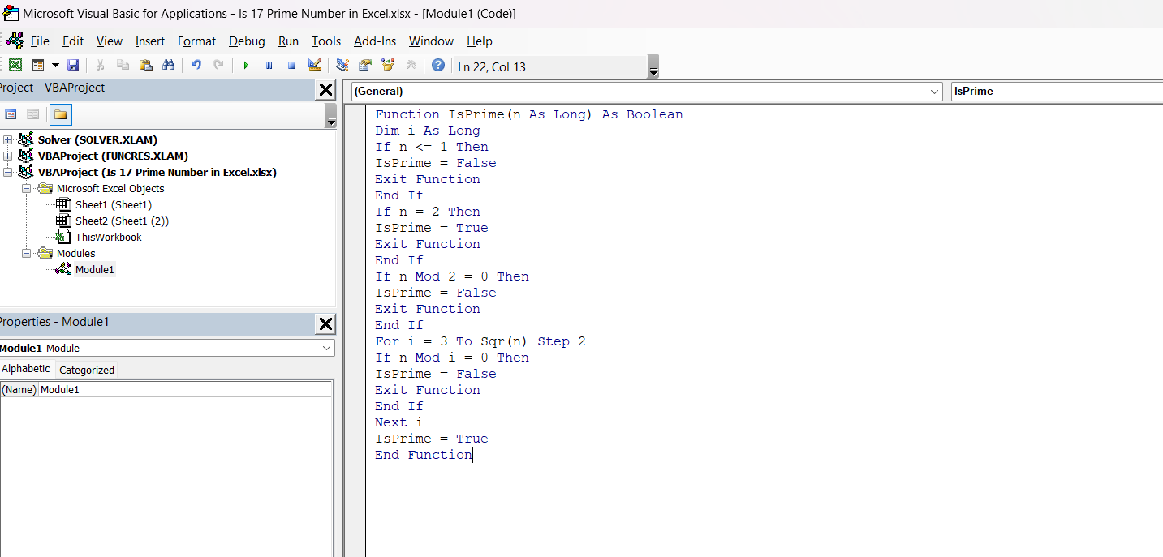Expand the VBAProject (FUNCRES.XLAM) node

(x=8, y=156)
